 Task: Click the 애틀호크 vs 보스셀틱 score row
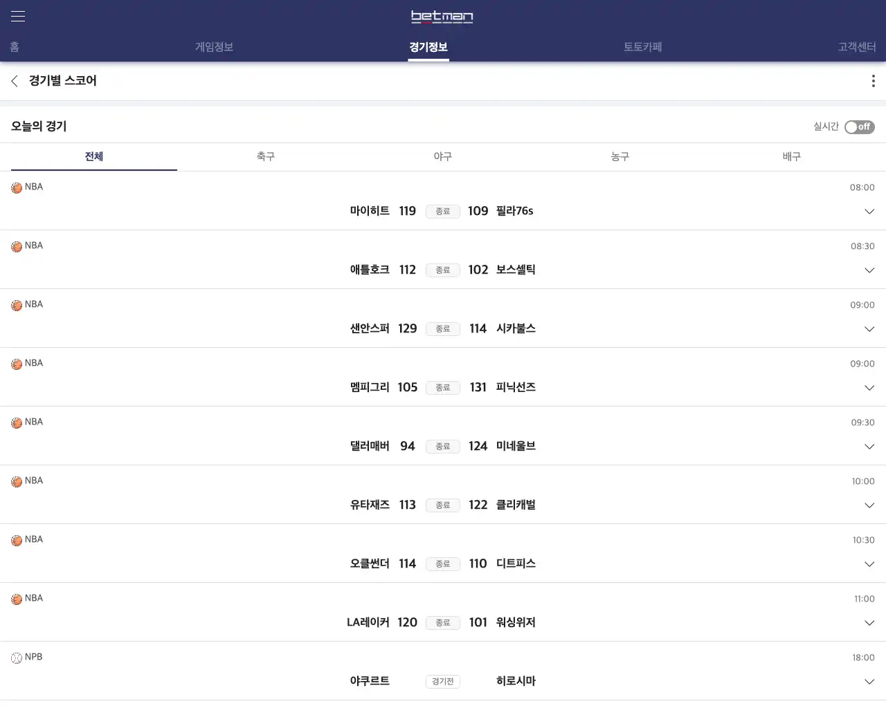pyautogui.click(x=443, y=270)
